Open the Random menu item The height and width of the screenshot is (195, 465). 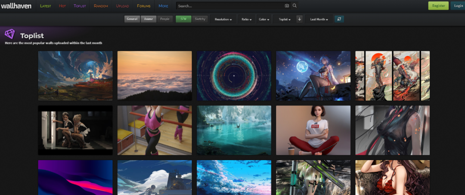click(x=101, y=6)
